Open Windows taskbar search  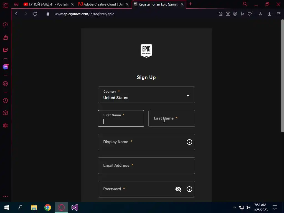pos(20,207)
